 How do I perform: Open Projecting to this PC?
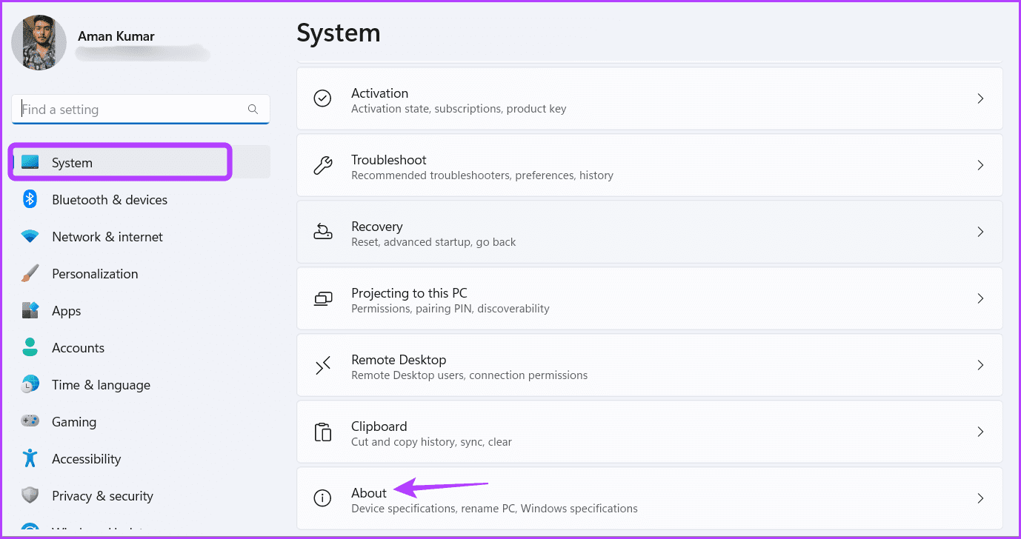point(650,298)
